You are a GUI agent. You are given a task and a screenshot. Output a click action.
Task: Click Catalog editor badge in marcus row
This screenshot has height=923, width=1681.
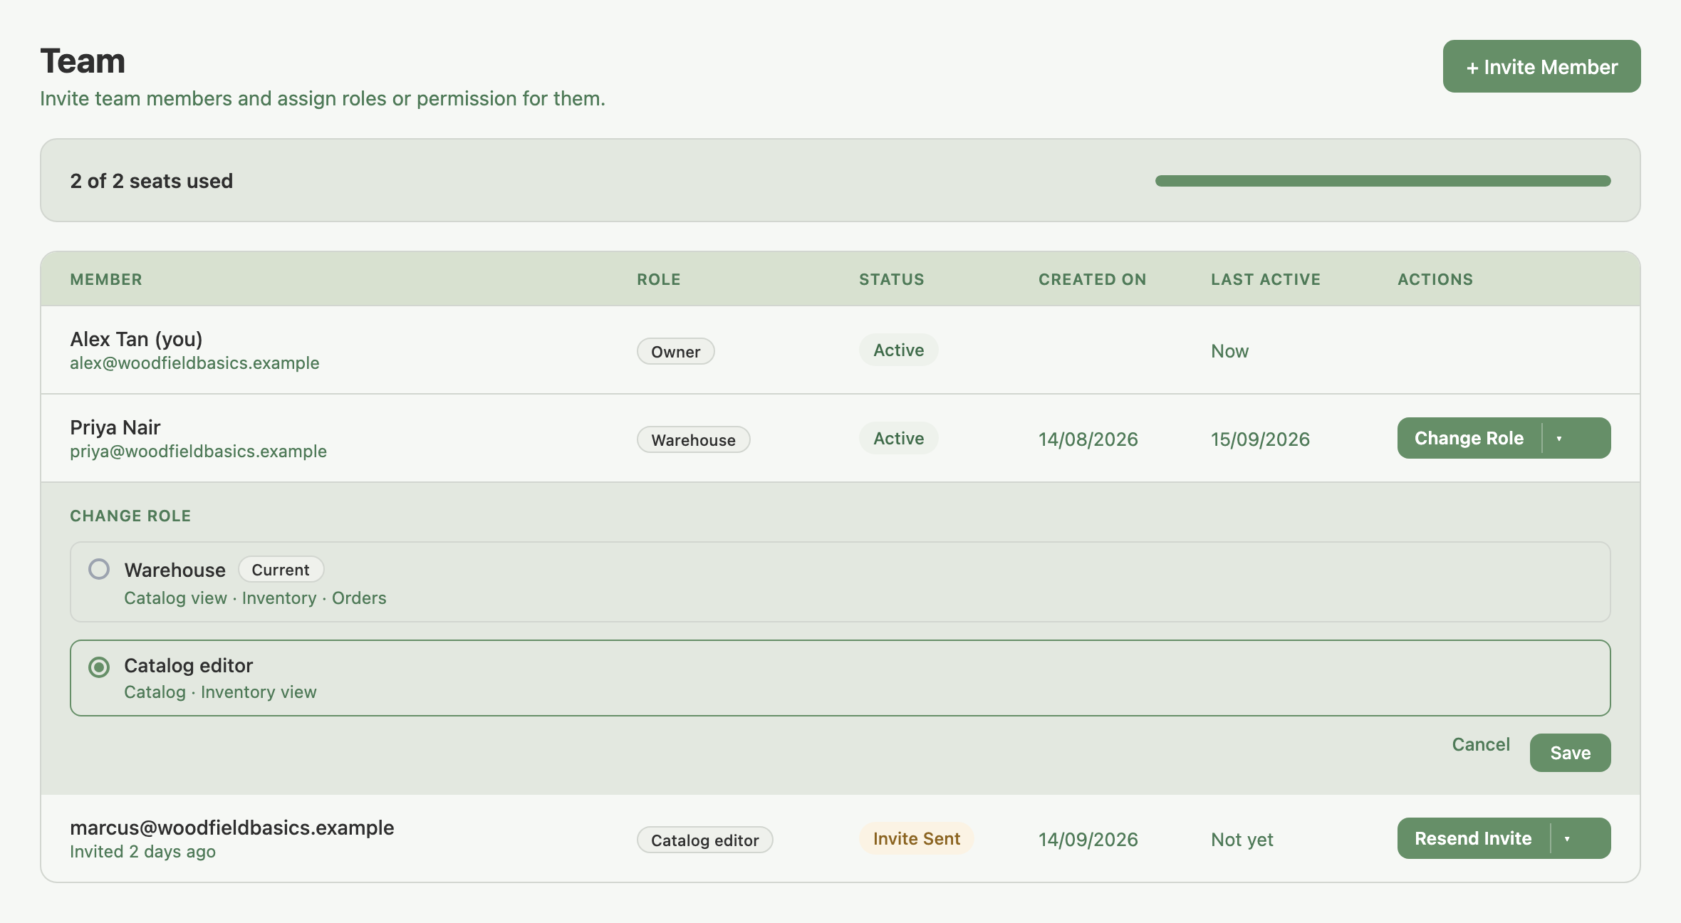tap(704, 840)
